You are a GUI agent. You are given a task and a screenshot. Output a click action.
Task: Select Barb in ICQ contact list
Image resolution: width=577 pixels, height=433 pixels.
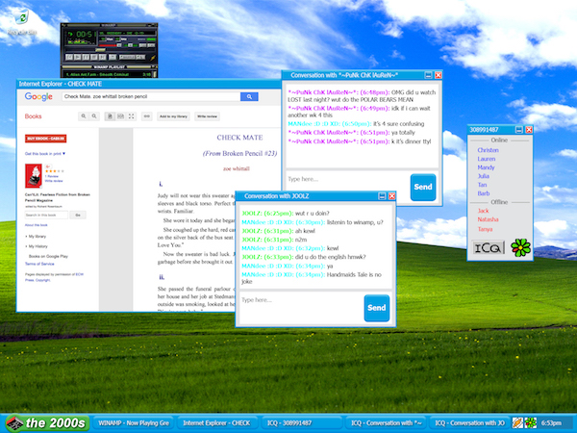coord(484,193)
